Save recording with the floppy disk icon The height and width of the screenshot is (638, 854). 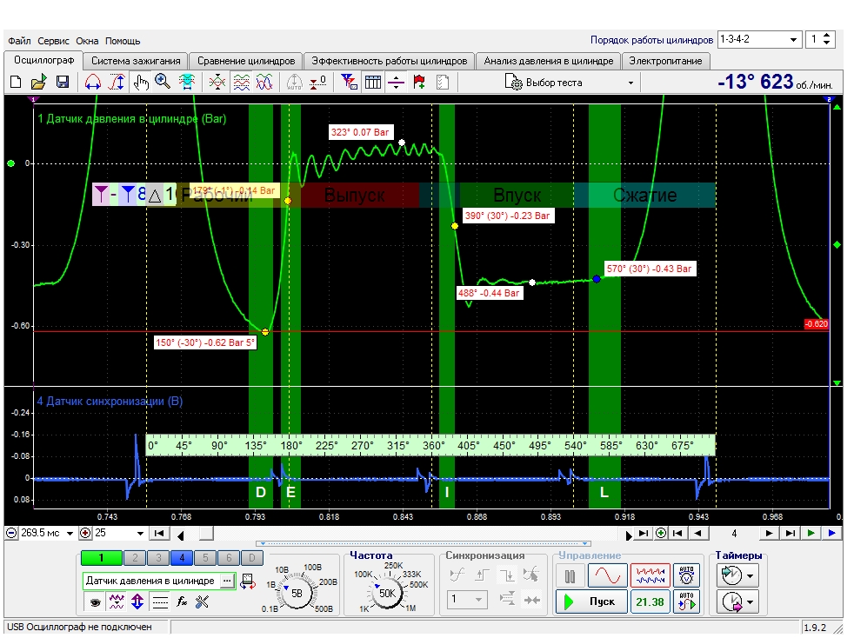click(x=63, y=83)
